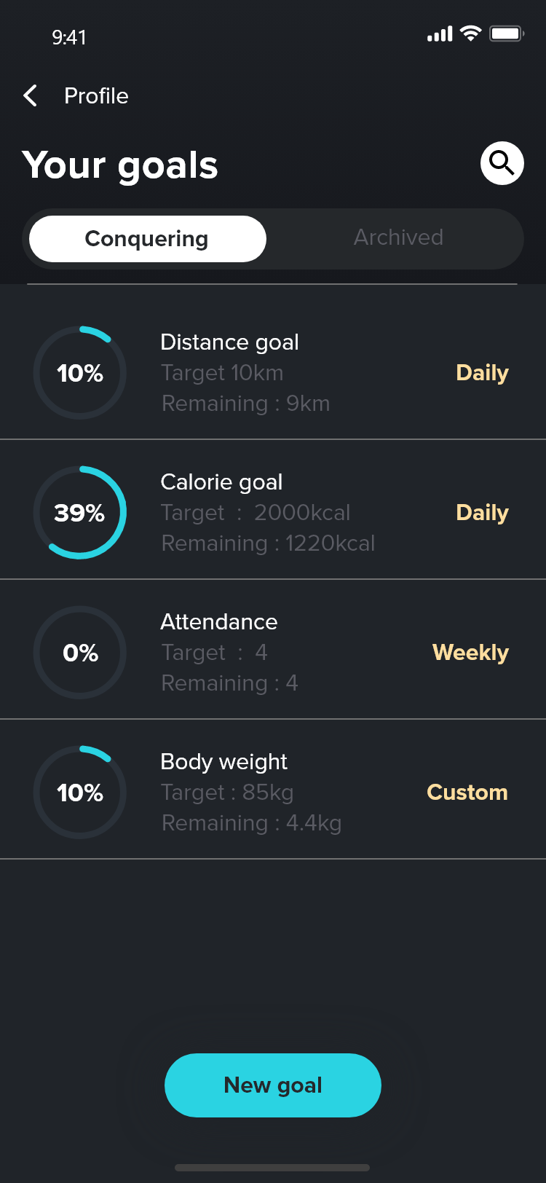Switch to the Conquering tab
This screenshot has width=546, height=1183.
147,239
